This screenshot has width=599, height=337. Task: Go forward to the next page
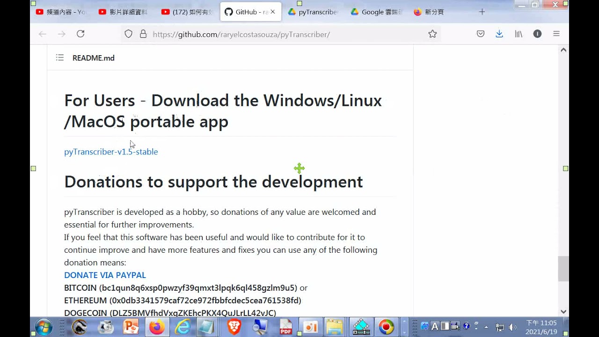(x=61, y=34)
